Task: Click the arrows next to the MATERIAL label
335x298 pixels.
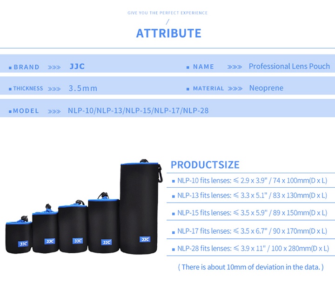Action: pyautogui.click(x=235, y=88)
